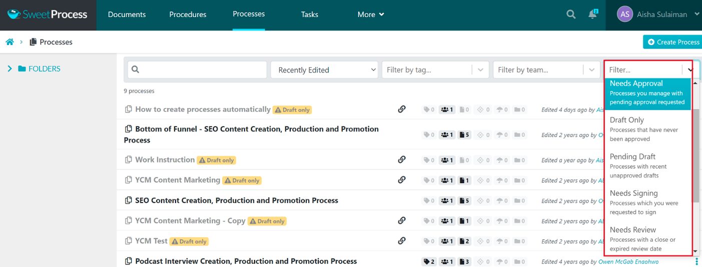Open the Filter by tag dropdown

coord(429,70)
